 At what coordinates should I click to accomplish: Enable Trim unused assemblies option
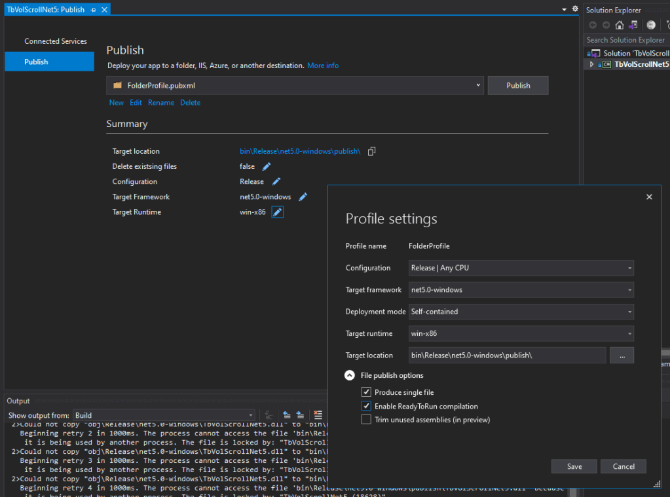pyautogui.click(x=366, y=420)
